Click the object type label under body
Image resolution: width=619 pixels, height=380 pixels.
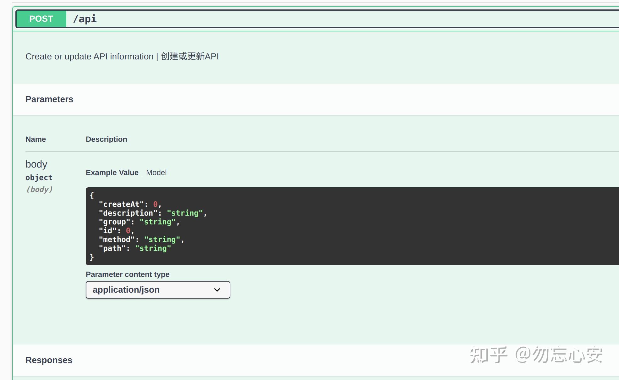tap(39, 177)
